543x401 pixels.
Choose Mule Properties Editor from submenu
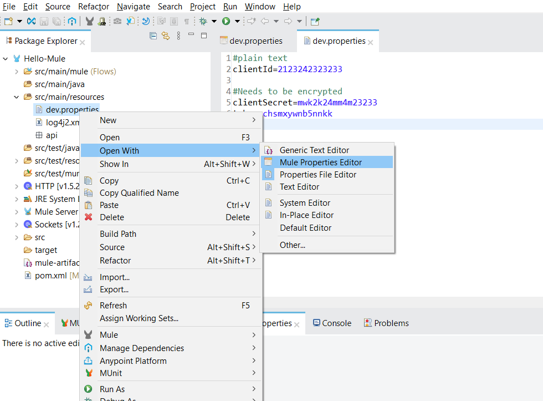tap(320, 162)
